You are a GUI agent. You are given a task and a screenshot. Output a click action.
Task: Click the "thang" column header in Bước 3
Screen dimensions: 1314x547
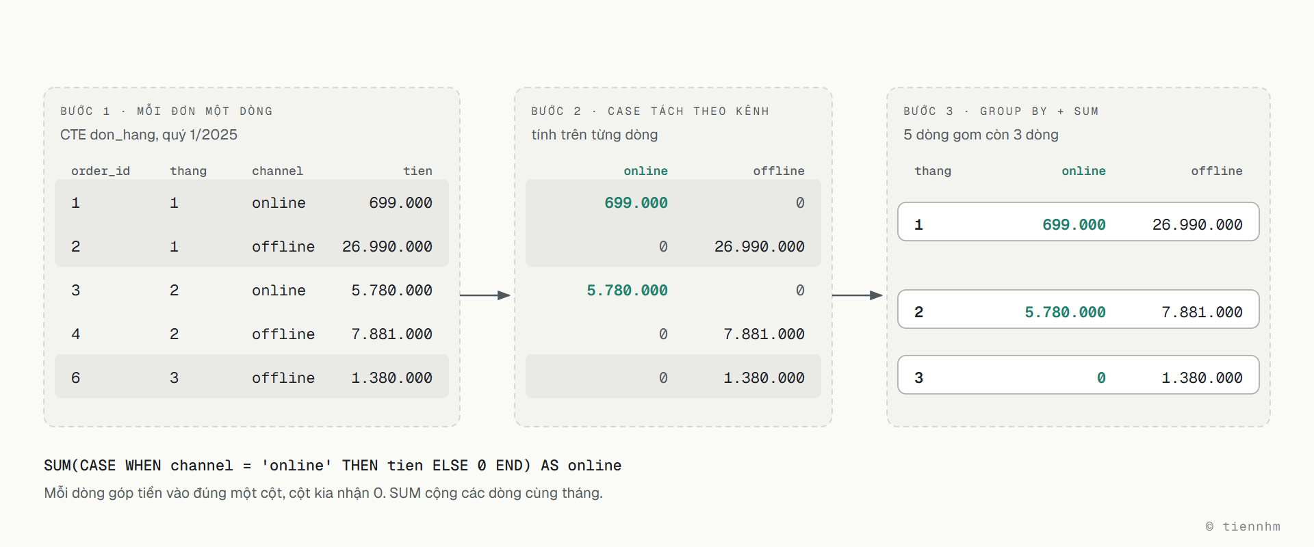click(x=933, y=171)
